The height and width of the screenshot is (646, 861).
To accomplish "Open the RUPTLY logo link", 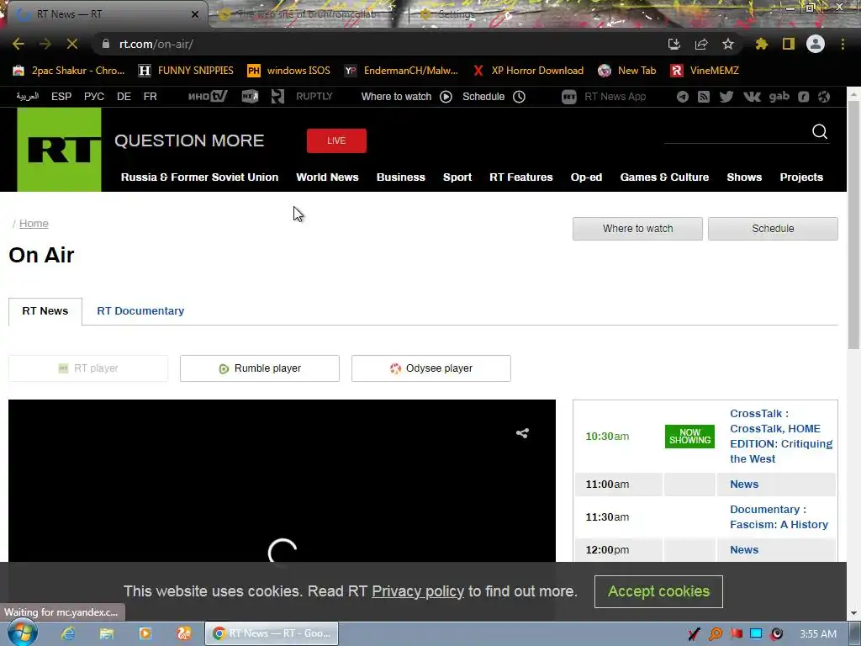I will click(314, 96).
